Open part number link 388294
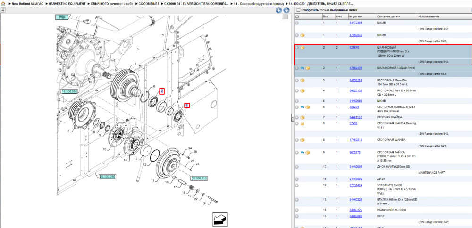The height and width of the screenshot is (228, 472). pyautogui.click(x=354, y=107)
